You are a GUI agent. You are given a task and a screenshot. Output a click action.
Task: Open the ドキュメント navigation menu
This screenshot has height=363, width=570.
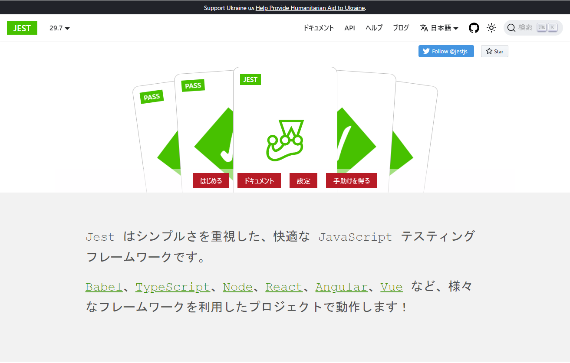coord(319,27)
